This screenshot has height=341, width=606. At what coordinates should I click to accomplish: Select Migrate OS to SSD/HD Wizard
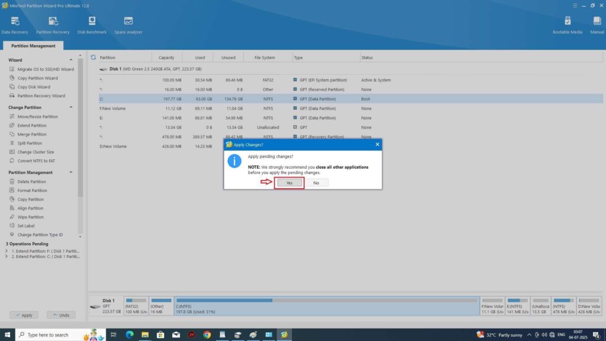pos(45,69)
